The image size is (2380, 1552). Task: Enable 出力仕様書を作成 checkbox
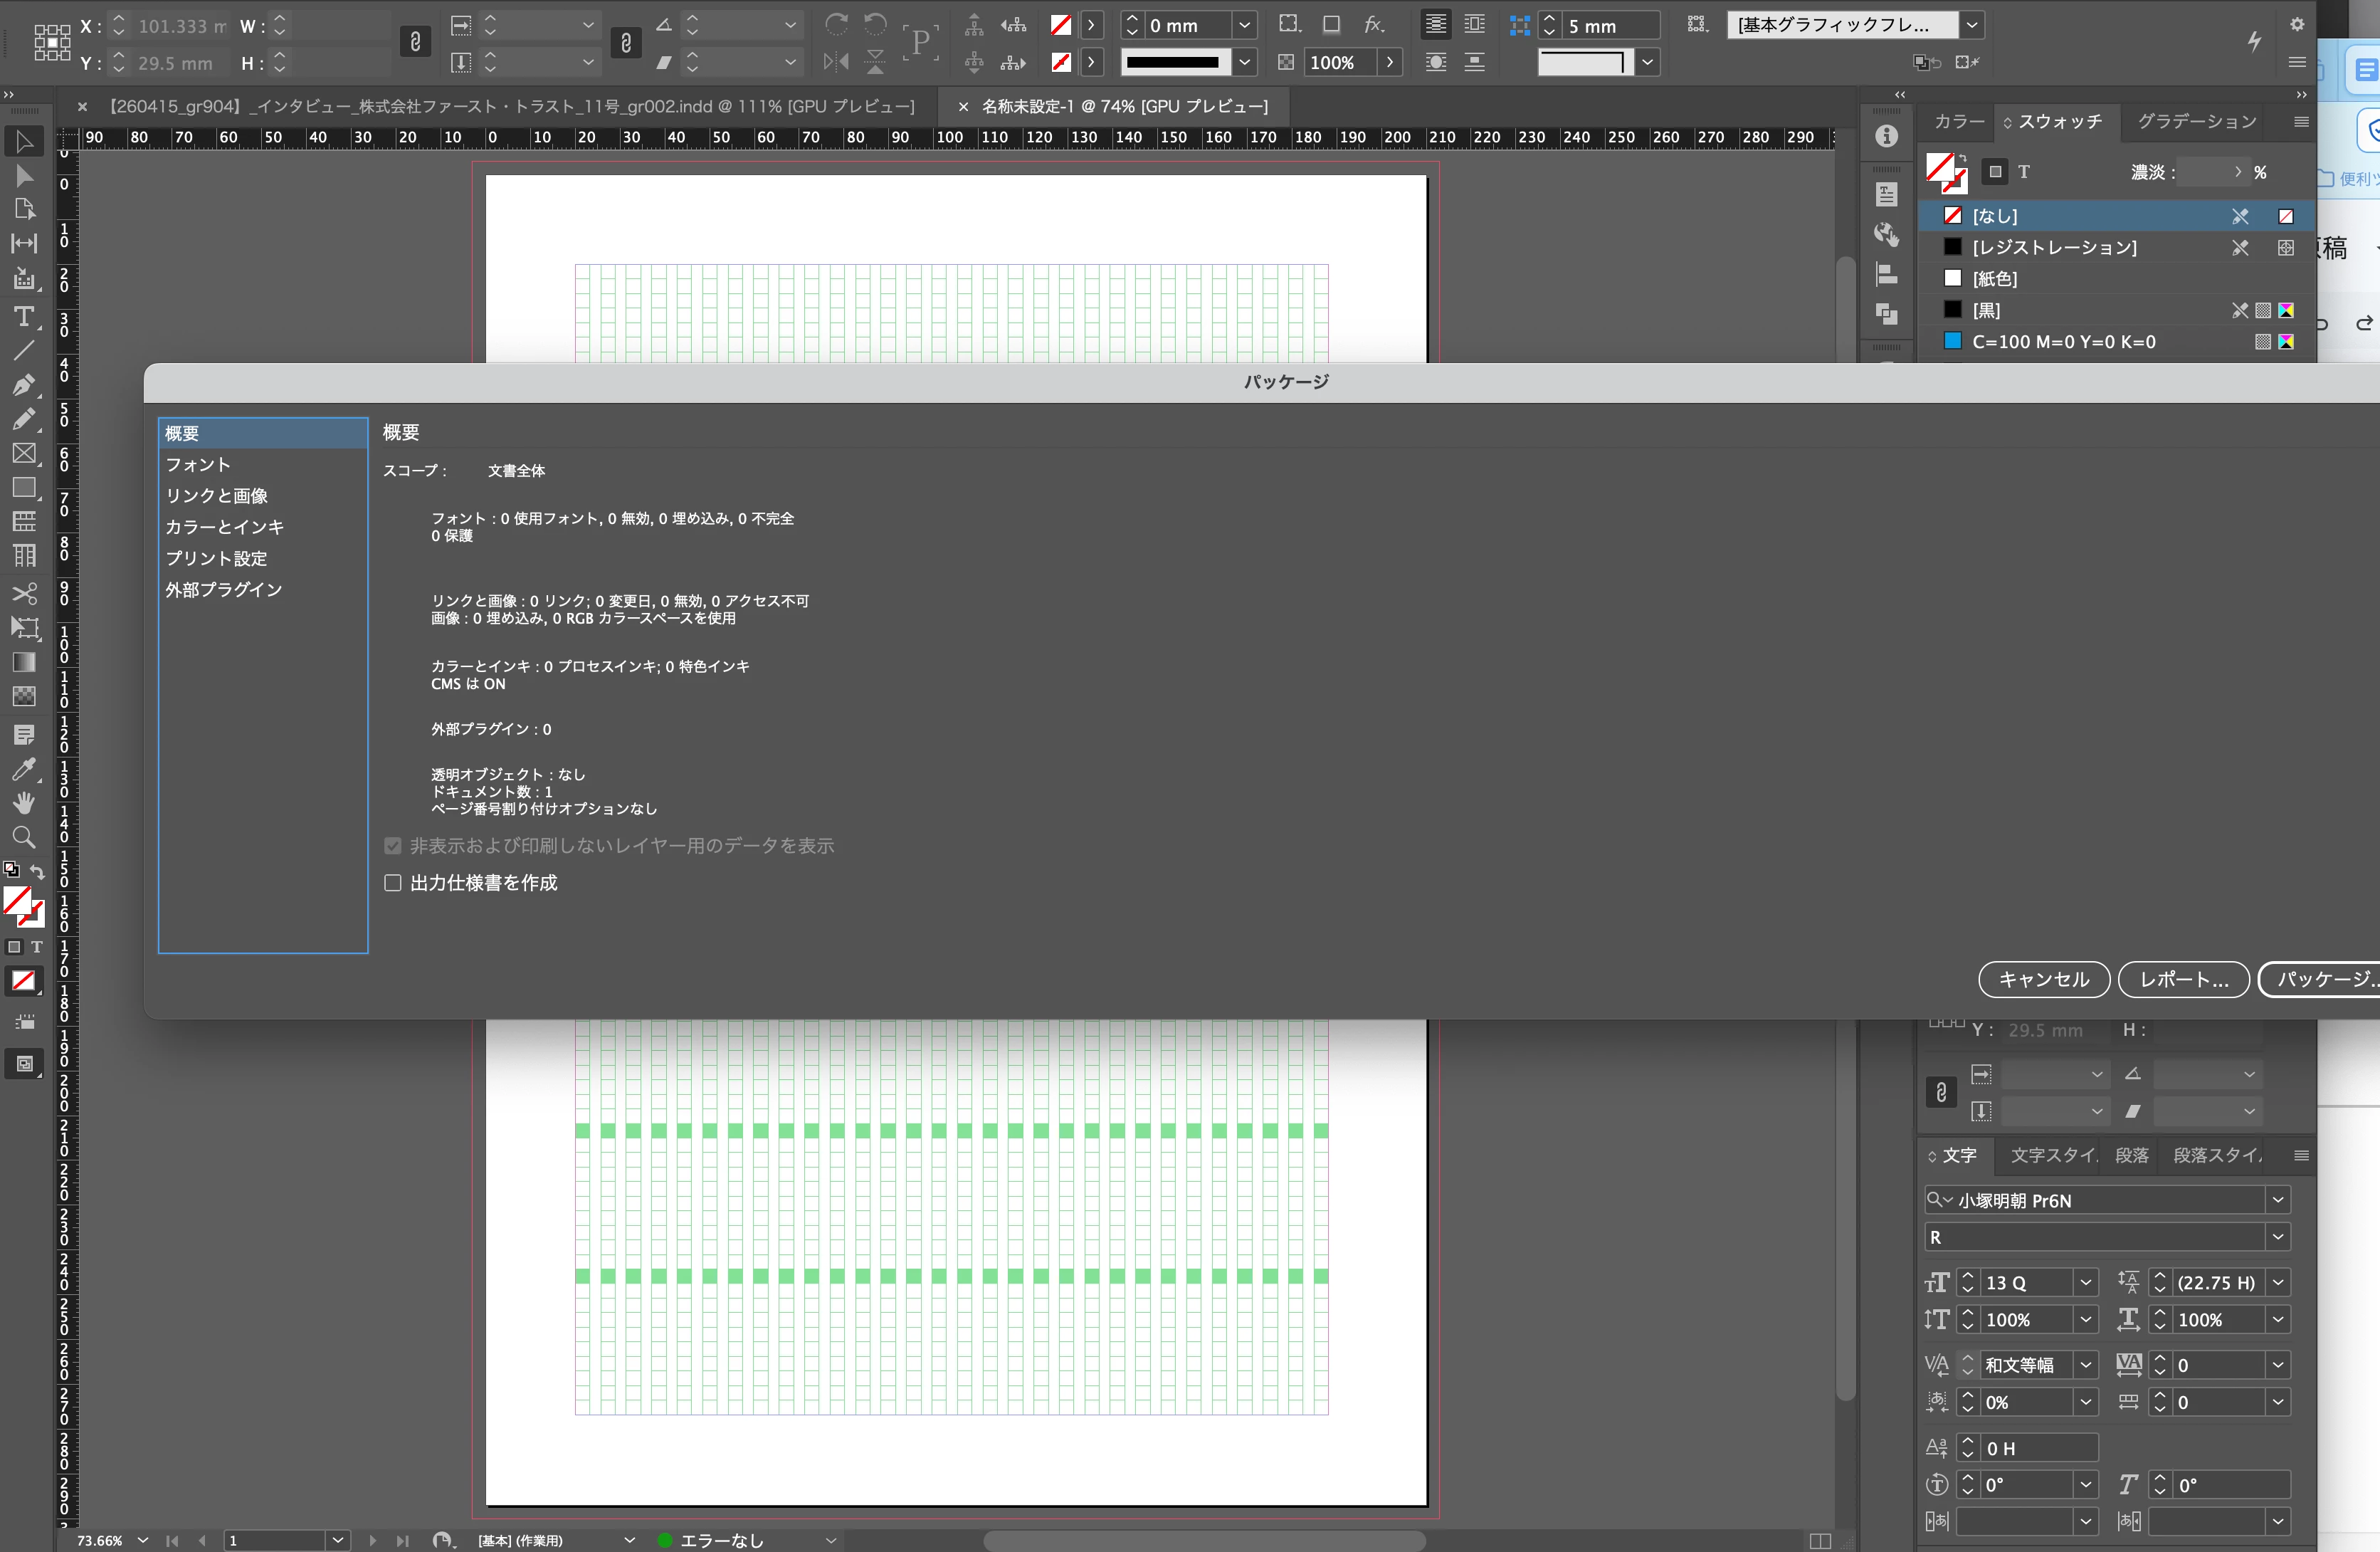tap(393, 883)
